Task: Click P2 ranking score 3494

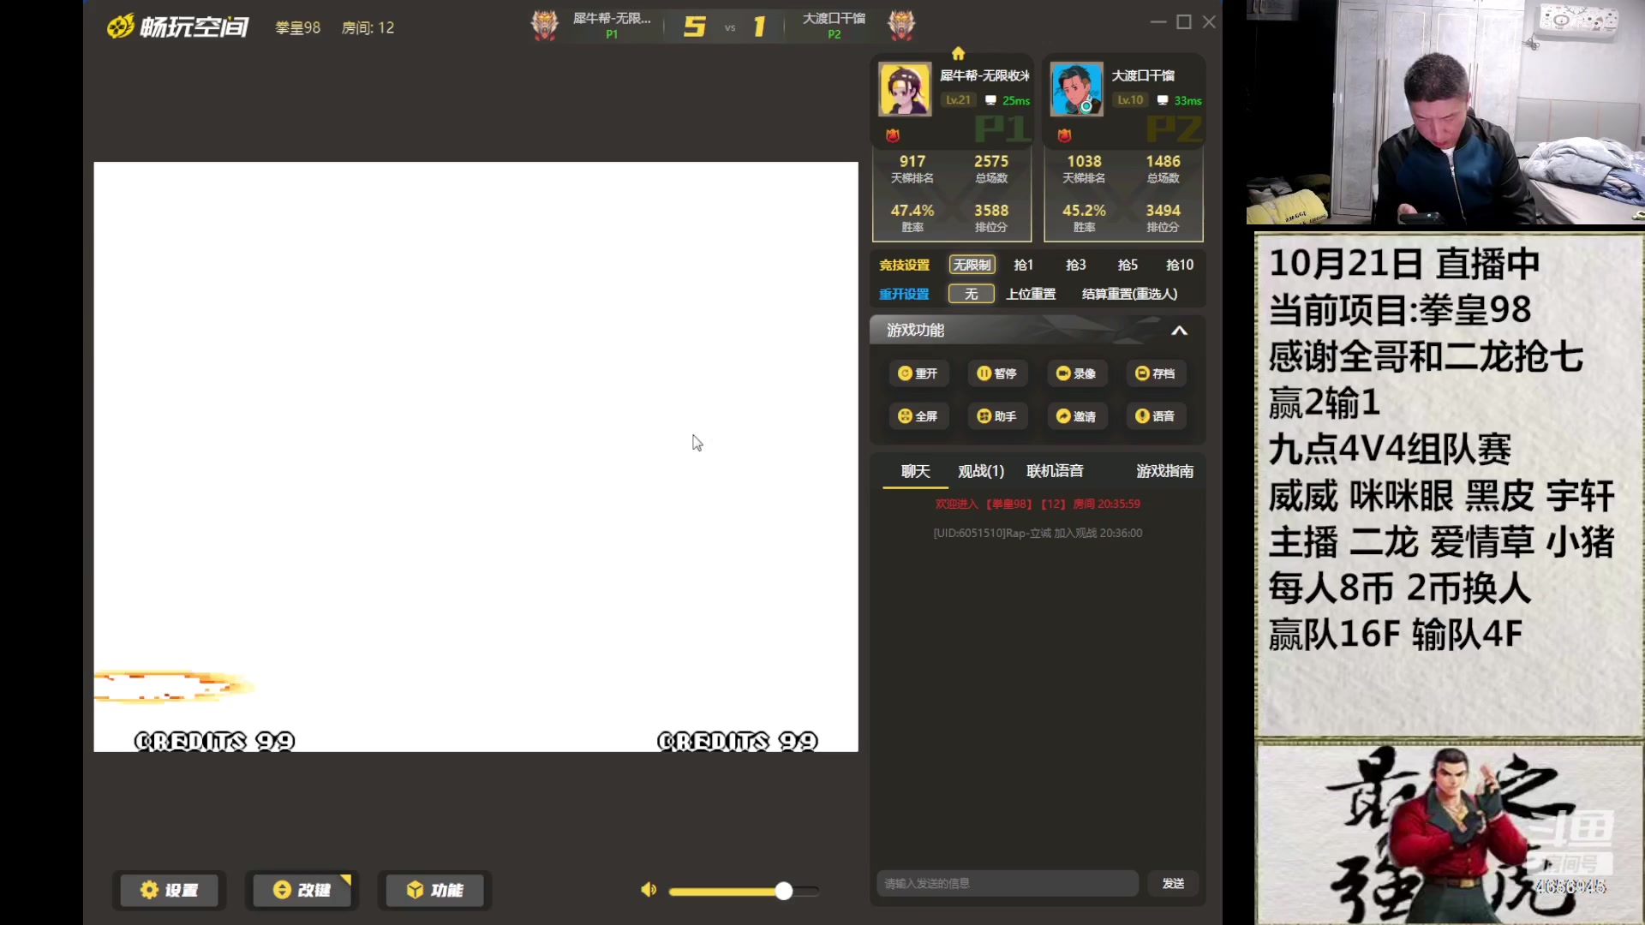Action: coord(1163,210)
